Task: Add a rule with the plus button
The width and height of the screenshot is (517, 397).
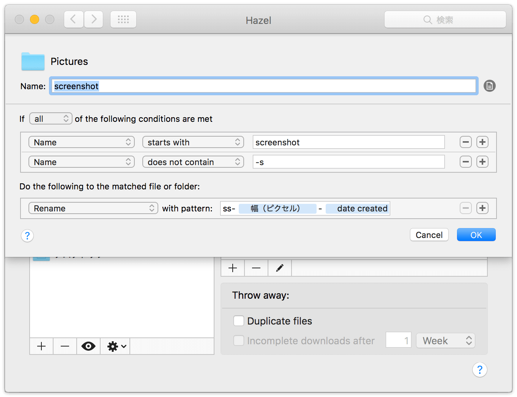Action: [x=233, y=268]
